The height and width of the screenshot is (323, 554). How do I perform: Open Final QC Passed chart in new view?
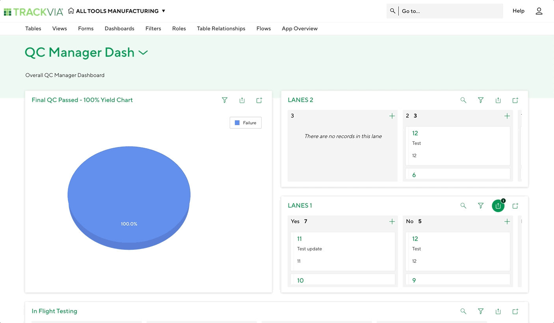tap(259, 100)
